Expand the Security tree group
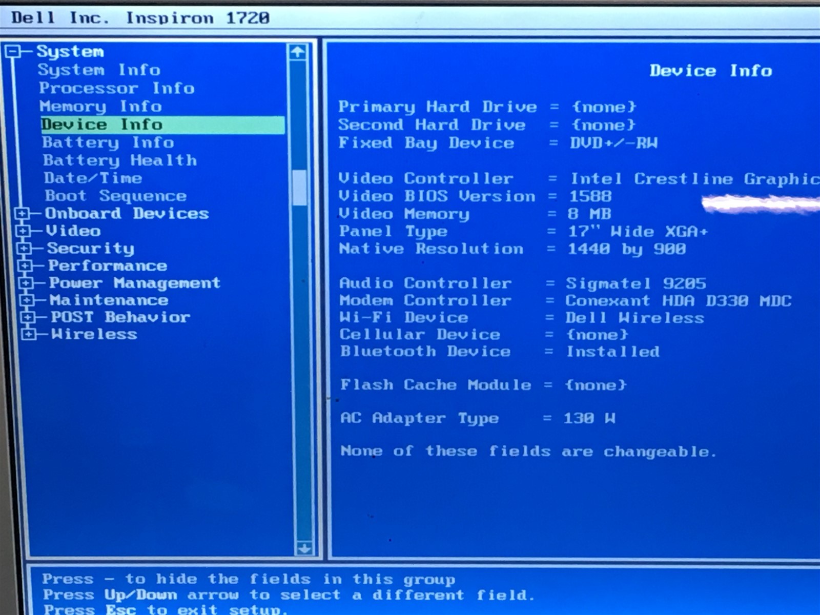This screenshot has height=615, width=820. 24,249
